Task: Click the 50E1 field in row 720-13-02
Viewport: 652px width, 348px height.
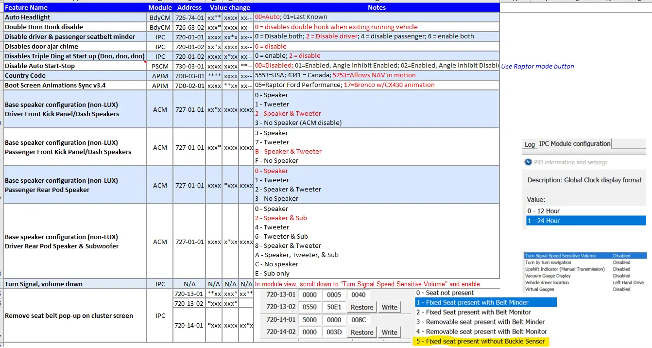Action: (334, 307)
